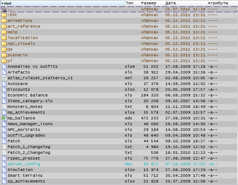
Task: Sort the list by the Размер column header
Action: pyautogui.click(x=152, y=3)
